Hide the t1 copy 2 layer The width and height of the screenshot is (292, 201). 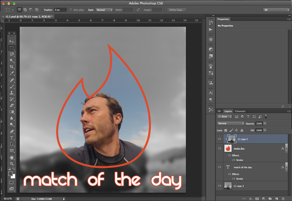coord(219,139)
